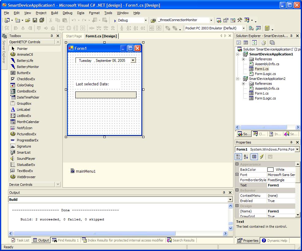Click the empty text box on Form1
This screenshot has width=302, height=251.
pyautogui.click(x=106, y=95)
